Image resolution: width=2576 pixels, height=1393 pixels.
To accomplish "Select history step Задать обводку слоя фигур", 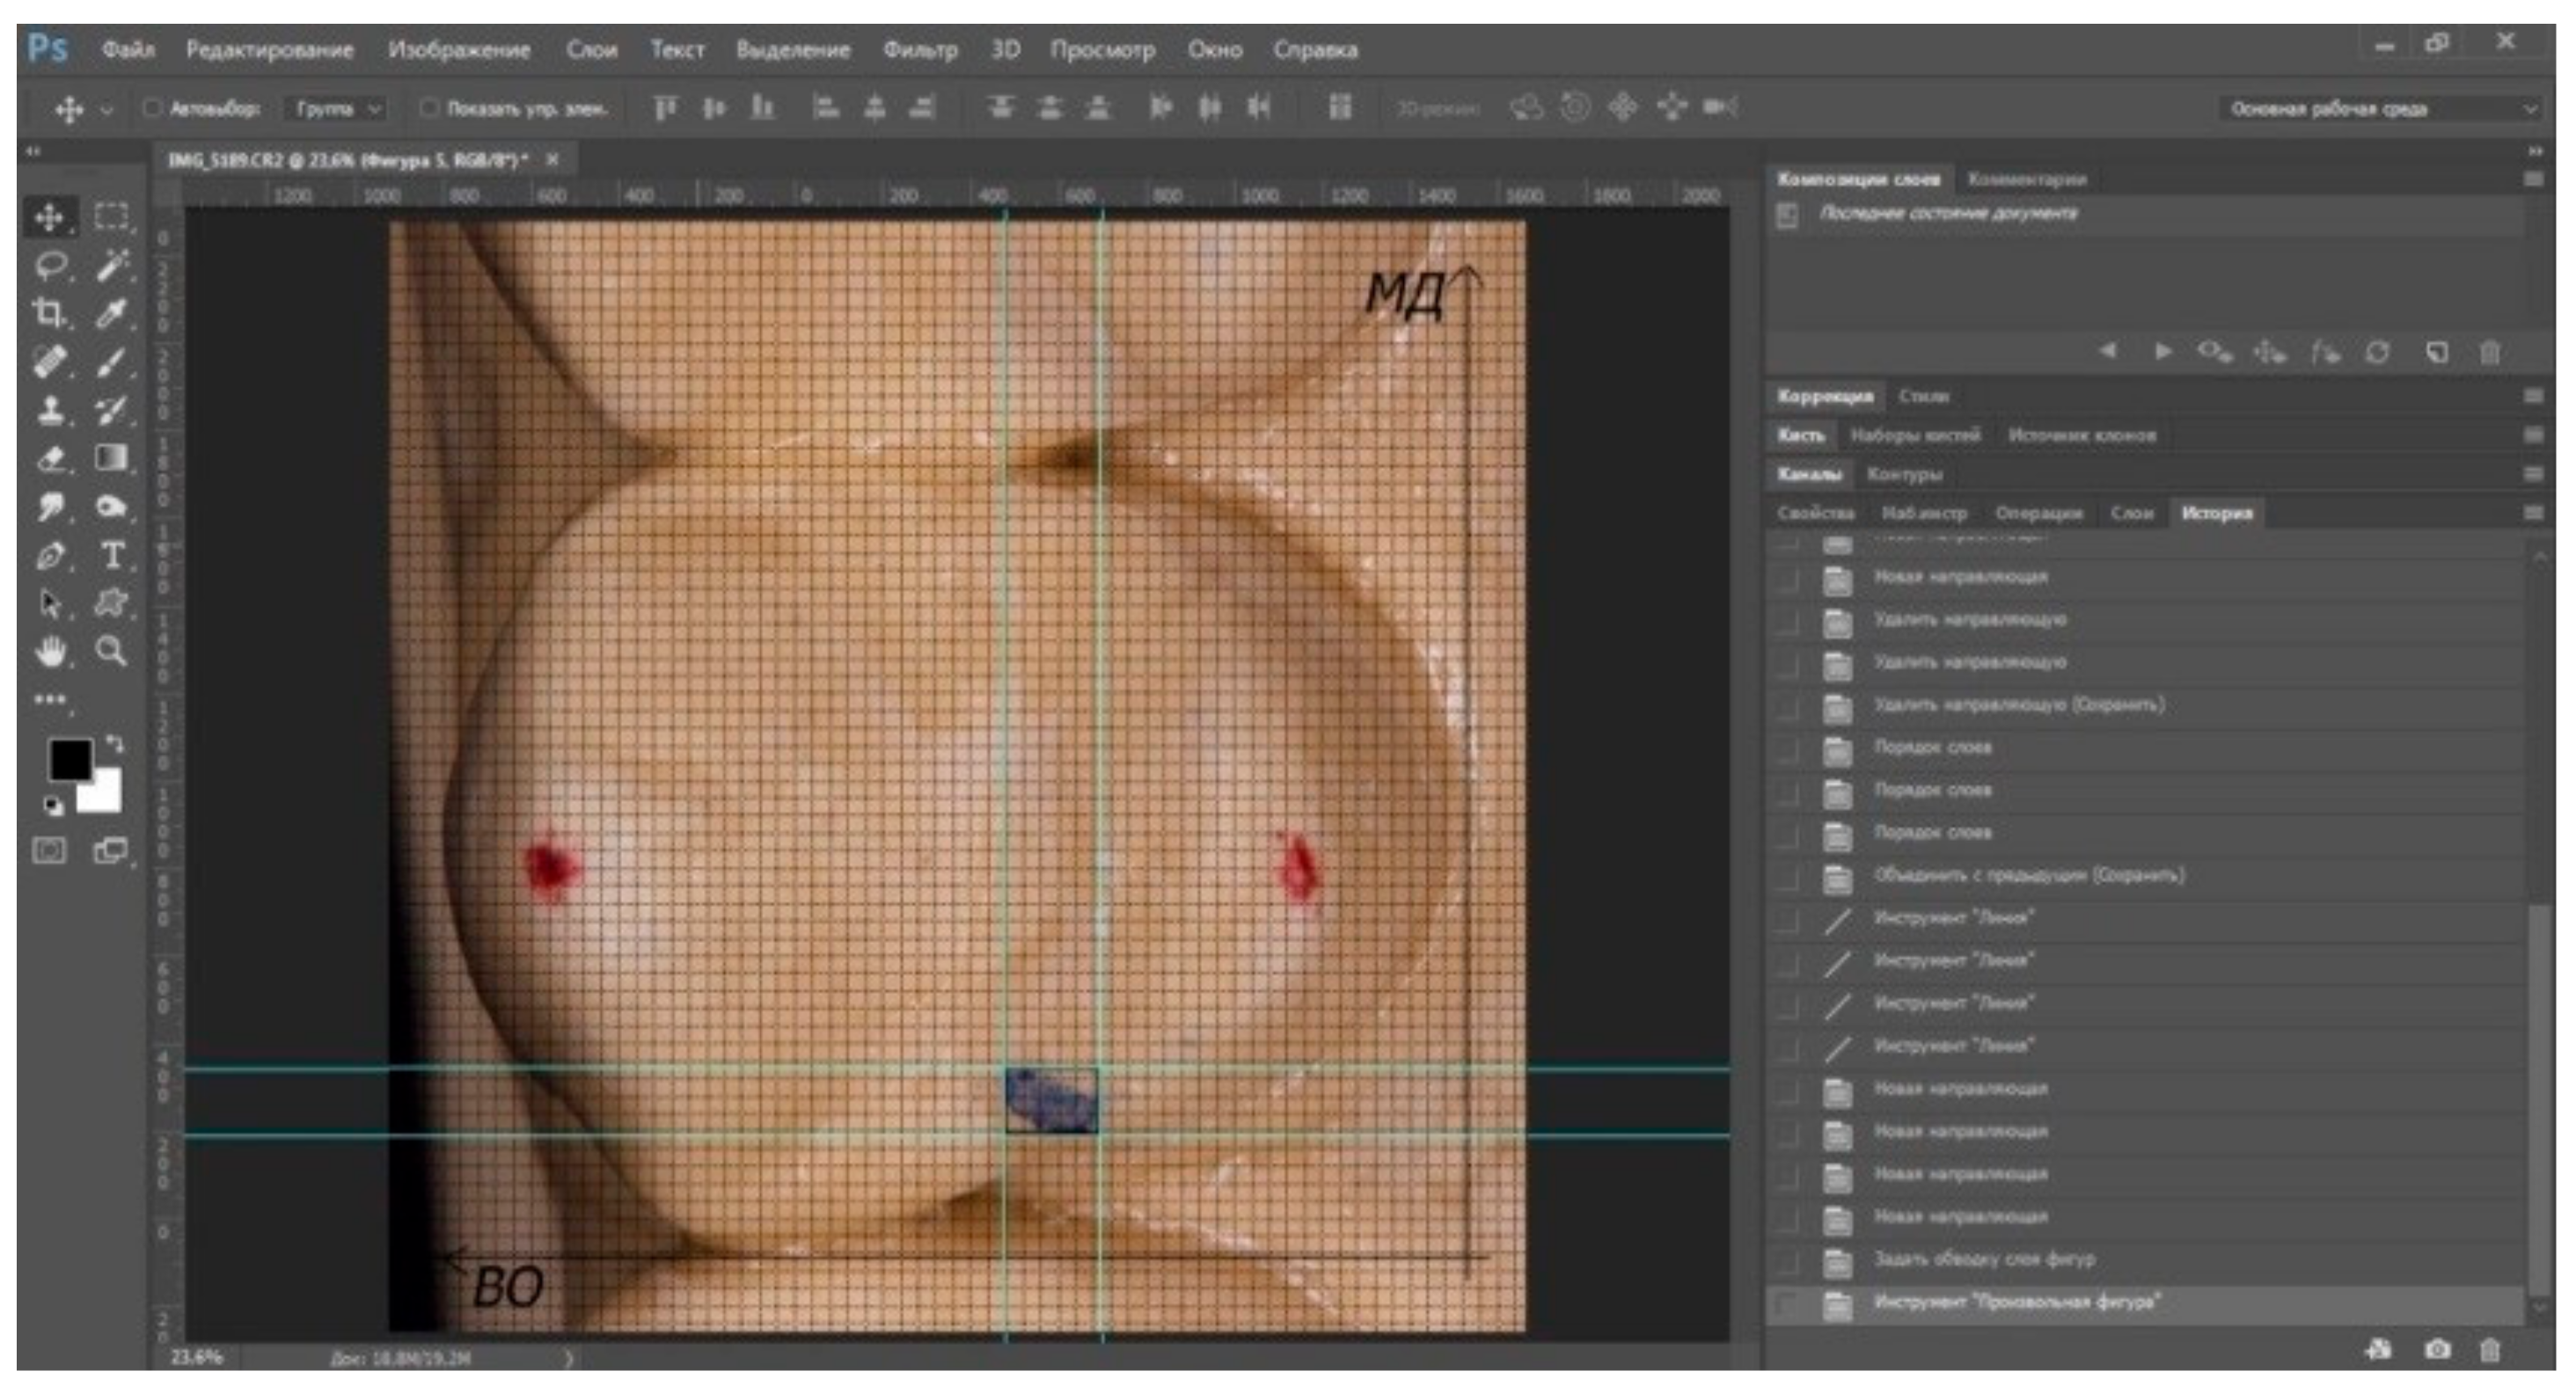I will coord(1983,1259).
